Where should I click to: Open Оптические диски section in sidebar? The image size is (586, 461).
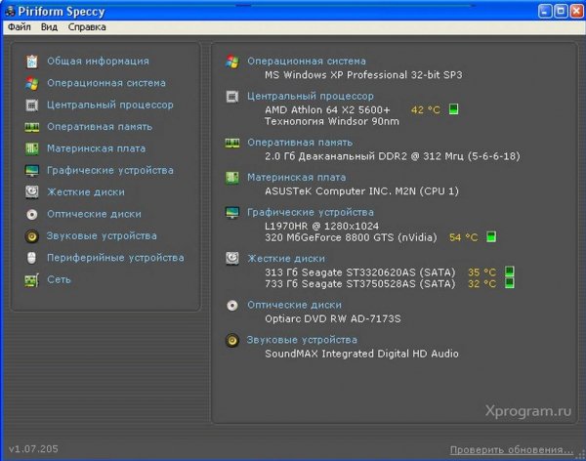click(x=94, y=214)
